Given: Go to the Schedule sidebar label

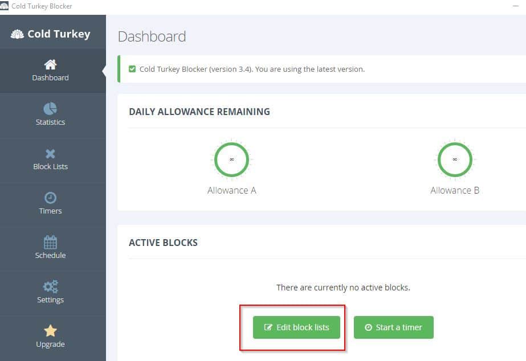Looking at the screenshot, I should [50, 256].
